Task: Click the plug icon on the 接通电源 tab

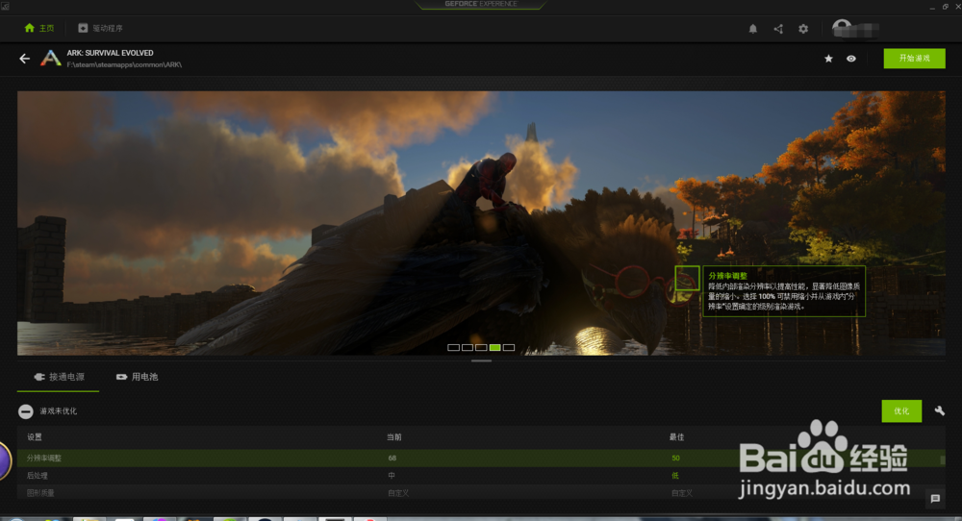Action: [39, 377]
